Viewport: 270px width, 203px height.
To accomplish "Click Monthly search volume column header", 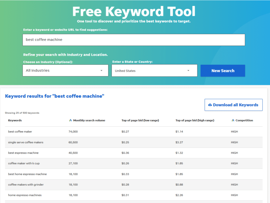I will tap(89, 121).
